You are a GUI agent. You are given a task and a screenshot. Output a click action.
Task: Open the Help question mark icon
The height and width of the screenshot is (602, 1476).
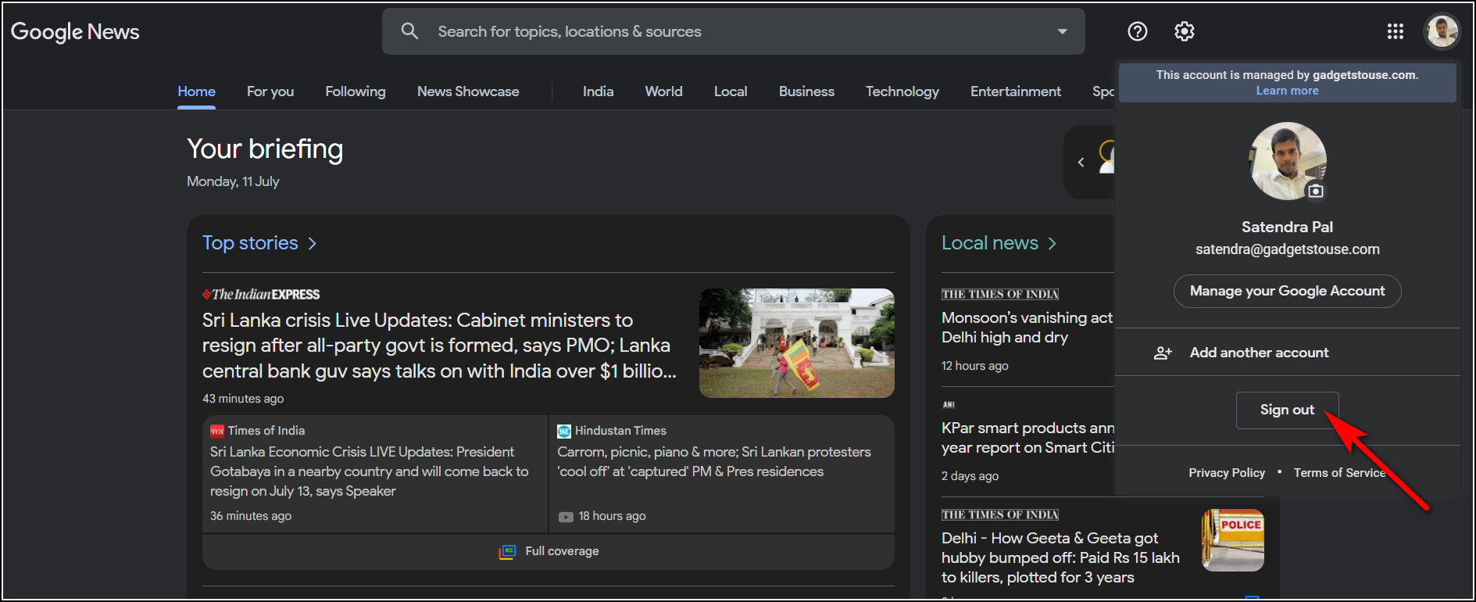[x=1138, y=31]
